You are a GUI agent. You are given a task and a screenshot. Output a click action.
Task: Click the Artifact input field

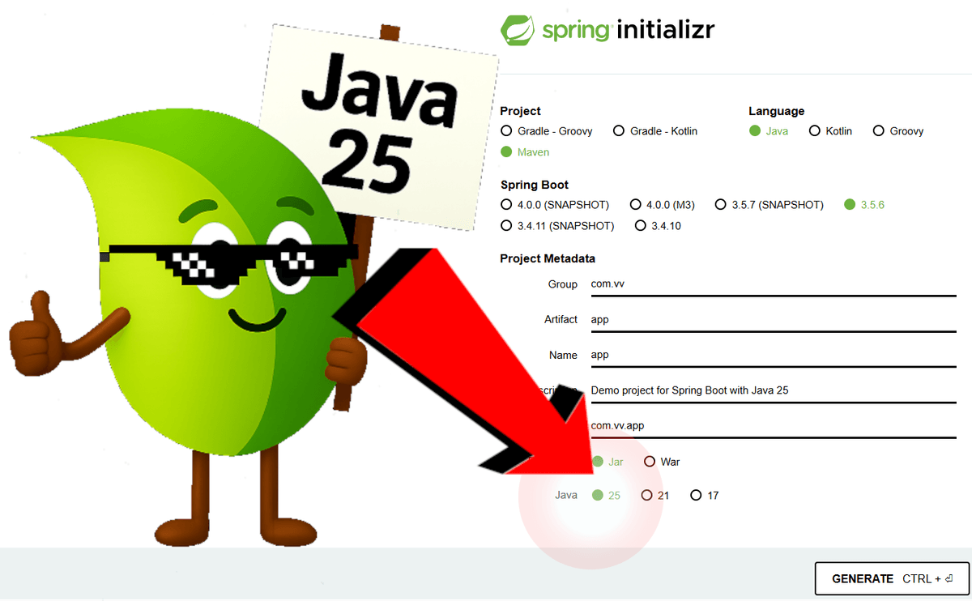tap(774, 320)
